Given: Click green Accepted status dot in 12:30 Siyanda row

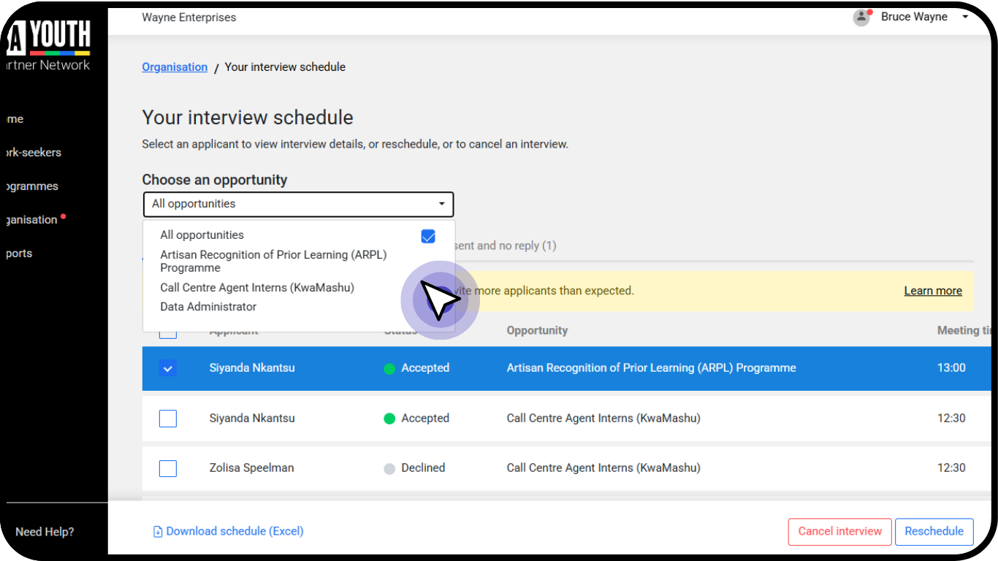Looking at the screenshot, I should pos(389,419).
